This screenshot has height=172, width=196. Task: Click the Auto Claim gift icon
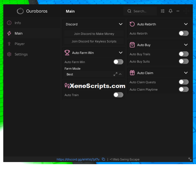[132, 73]
